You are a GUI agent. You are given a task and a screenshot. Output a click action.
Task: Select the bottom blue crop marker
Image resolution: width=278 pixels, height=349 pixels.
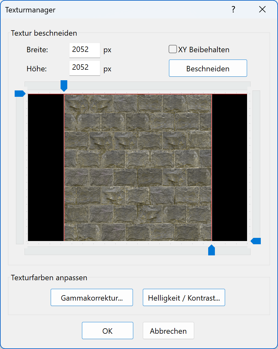click(211, 250)
